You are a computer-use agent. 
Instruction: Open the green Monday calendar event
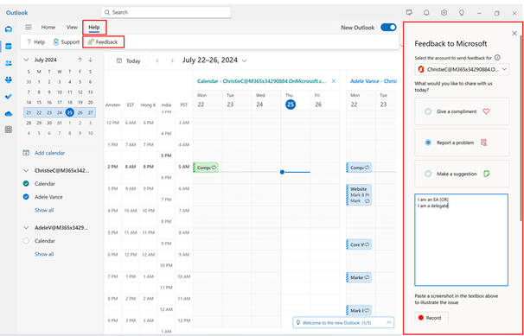[206, 168]
